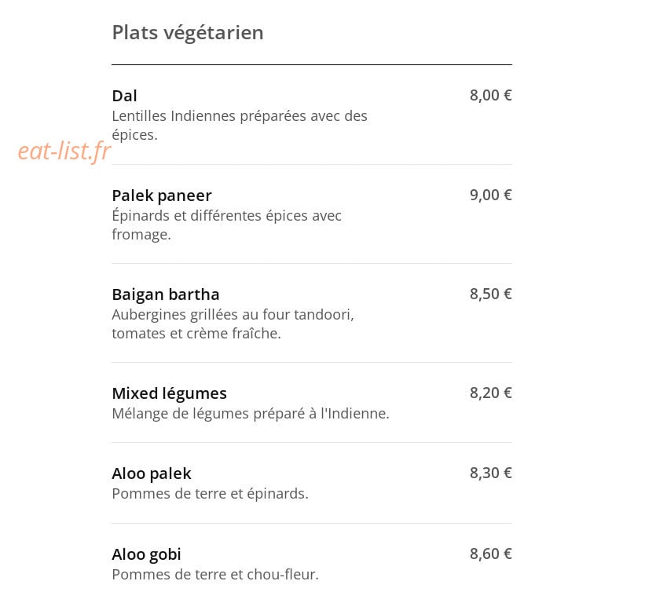Select the Dal dish title
The image size is (645, 603).
tap(124, 96)
